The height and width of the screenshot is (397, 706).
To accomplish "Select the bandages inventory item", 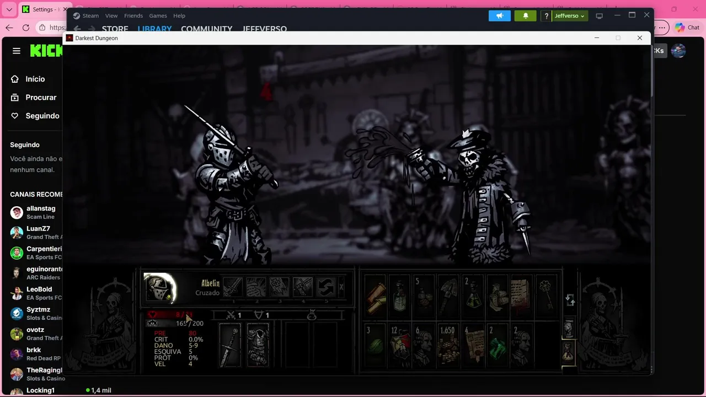I will [498, 297].
